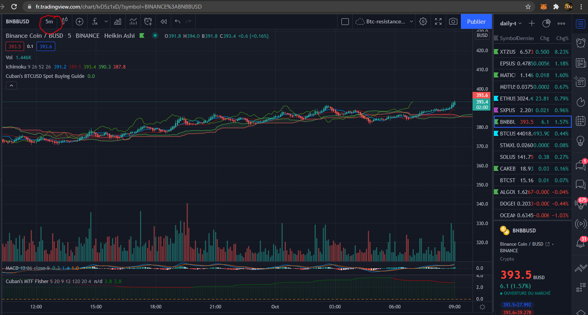
Task: Open BNBBUSD symbol search
Action: [x=17, y=21]
